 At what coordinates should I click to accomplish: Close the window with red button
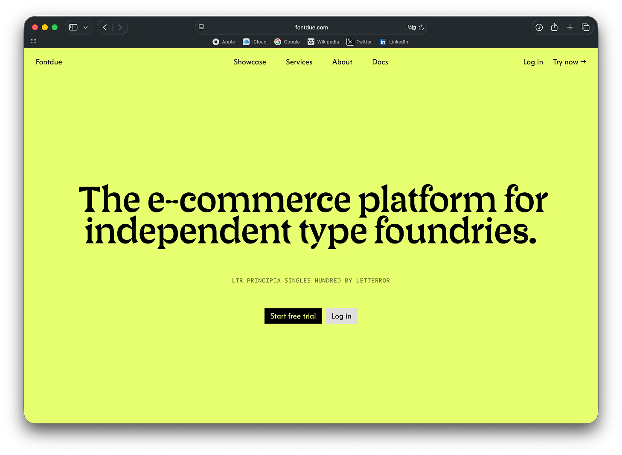click(x=35, y=27)
